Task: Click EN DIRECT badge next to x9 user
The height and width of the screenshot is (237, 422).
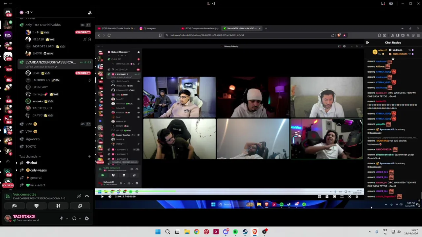Action: click(83, 32)
